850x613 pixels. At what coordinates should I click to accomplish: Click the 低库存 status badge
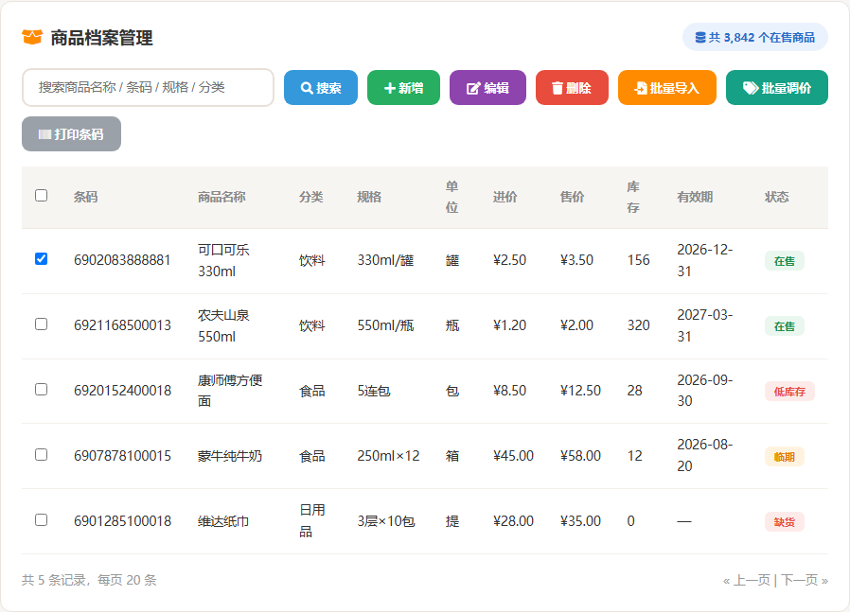[x=789, y=392]
